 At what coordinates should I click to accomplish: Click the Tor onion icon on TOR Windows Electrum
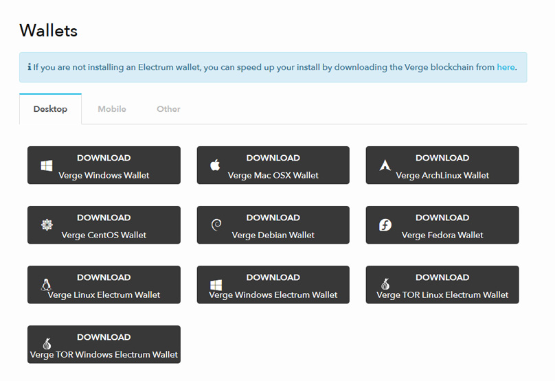pos(47,343)
